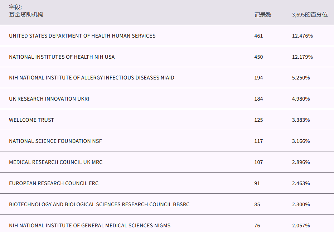The height and width of the screenshot is (232, 334).
Task: Click the 基金资助机构 column header
Action: [26, 15]
